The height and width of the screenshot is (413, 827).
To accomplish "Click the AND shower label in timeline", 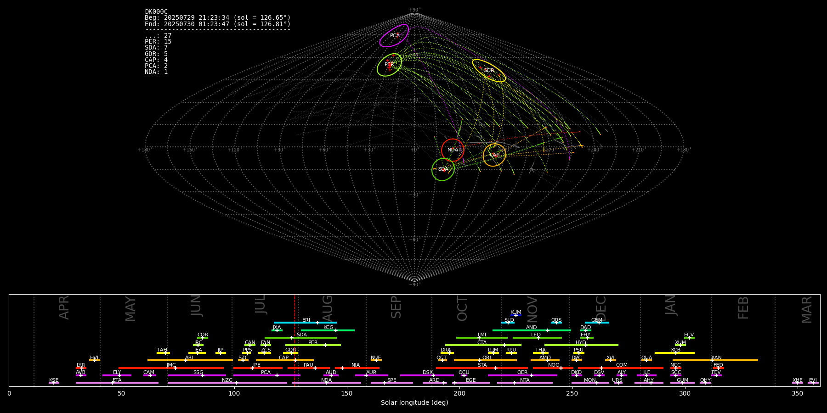I will coord(532,328).
